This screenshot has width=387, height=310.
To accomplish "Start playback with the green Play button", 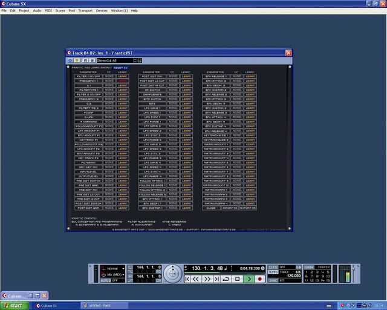I will [x=249, y=279].
